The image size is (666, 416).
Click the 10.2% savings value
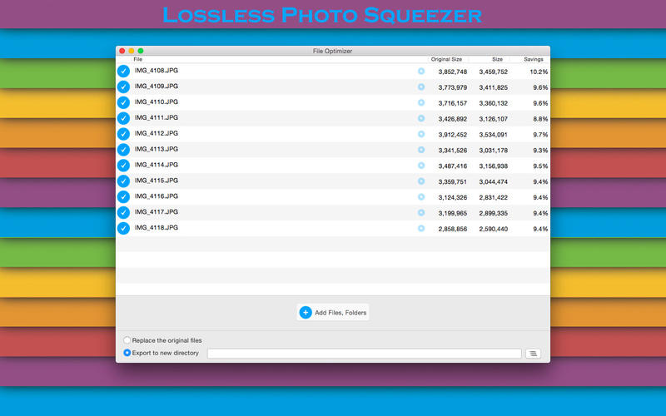(539, 72)
